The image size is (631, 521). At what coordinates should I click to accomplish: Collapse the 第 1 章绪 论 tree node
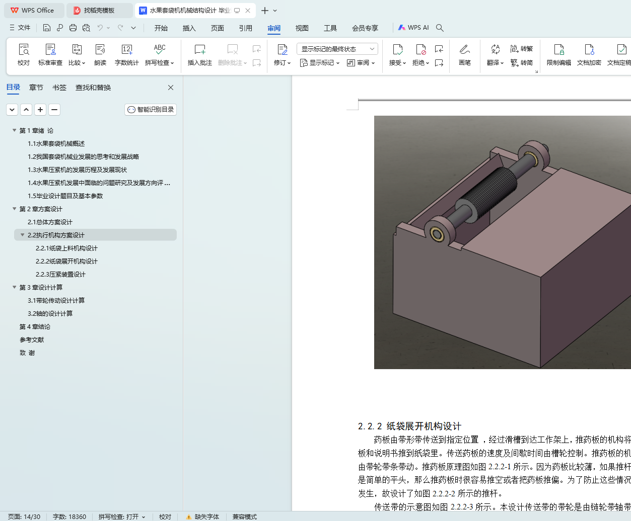(x=15, y=130)
